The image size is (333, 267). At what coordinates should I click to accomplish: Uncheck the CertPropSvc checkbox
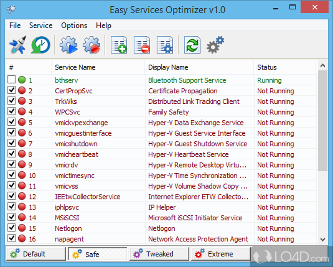pyautogui.click(x=12, y=91)
